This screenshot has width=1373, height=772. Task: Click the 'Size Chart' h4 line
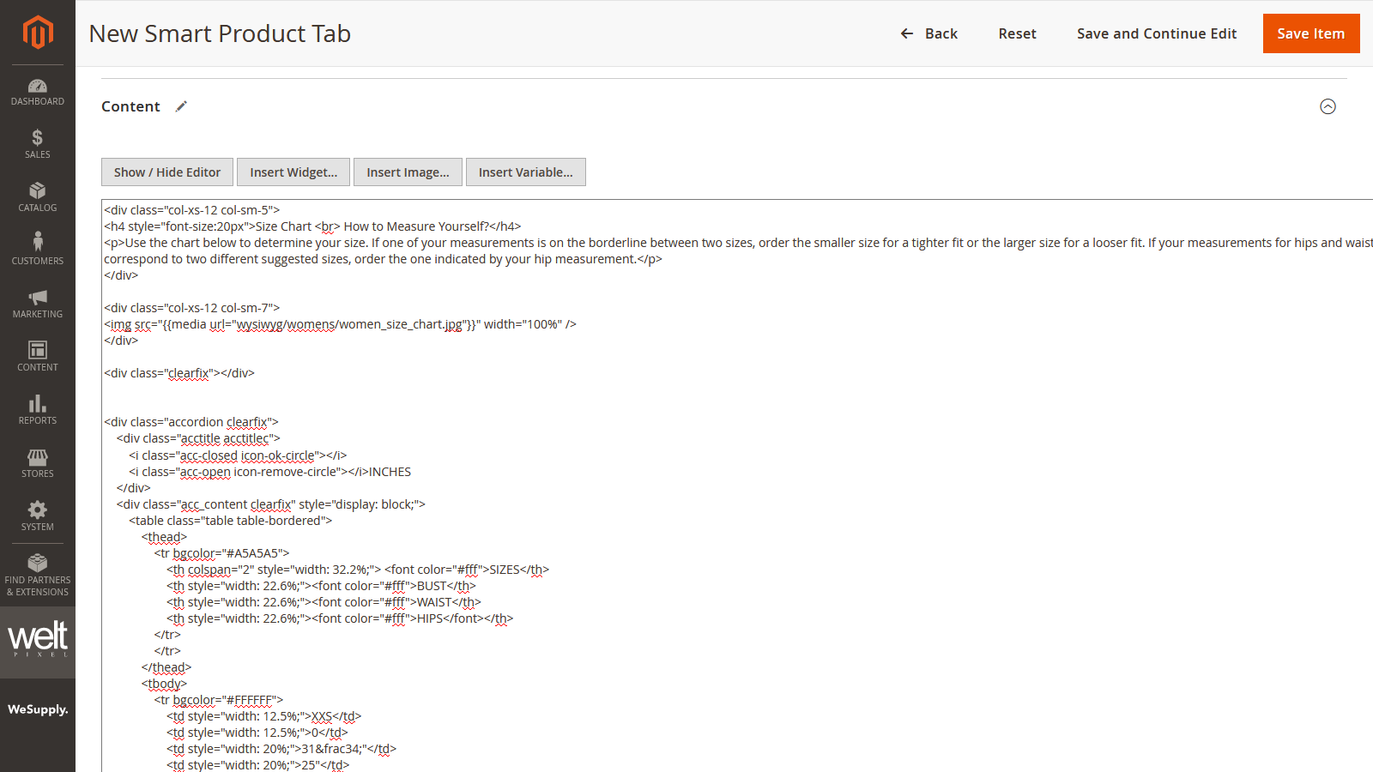pyautogui.click(x=312, y=226)
